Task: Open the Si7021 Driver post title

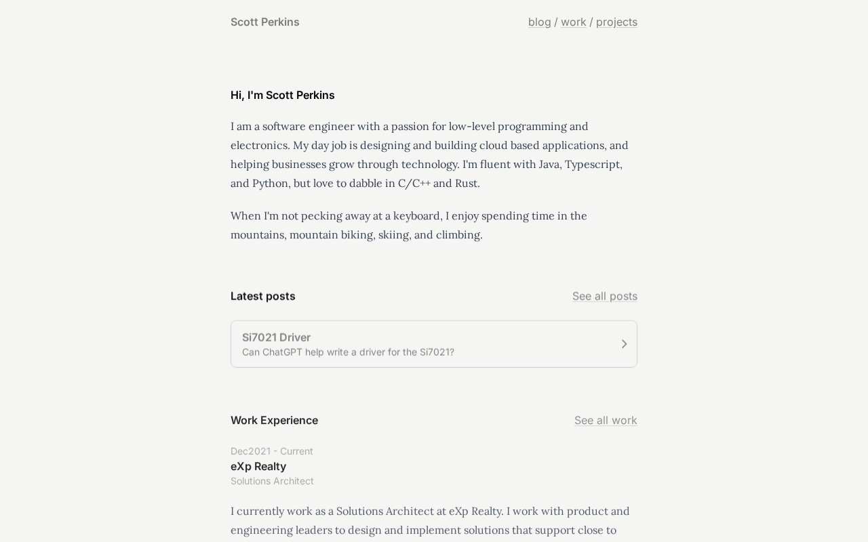Action: click(276, 337)
